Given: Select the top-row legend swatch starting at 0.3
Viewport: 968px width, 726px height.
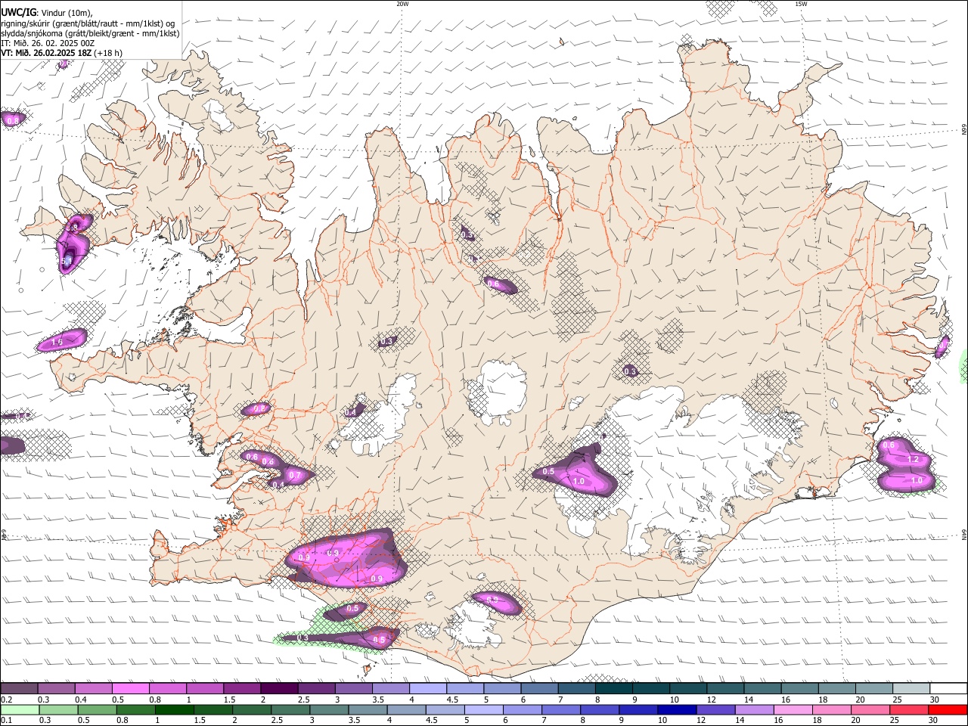Looking at the screenshot, I should click(x=57, y=689).
